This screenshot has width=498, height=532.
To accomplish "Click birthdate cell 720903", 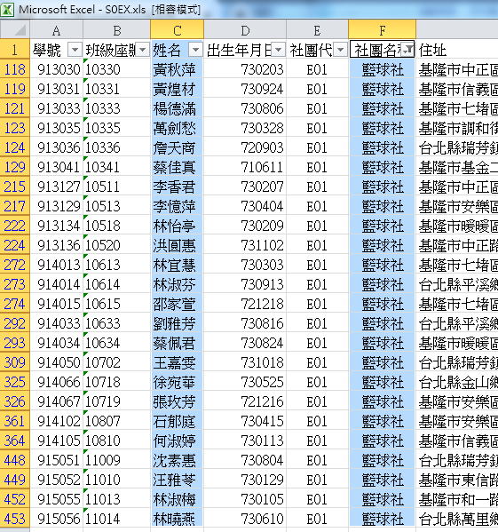I will tap(245, 147).
